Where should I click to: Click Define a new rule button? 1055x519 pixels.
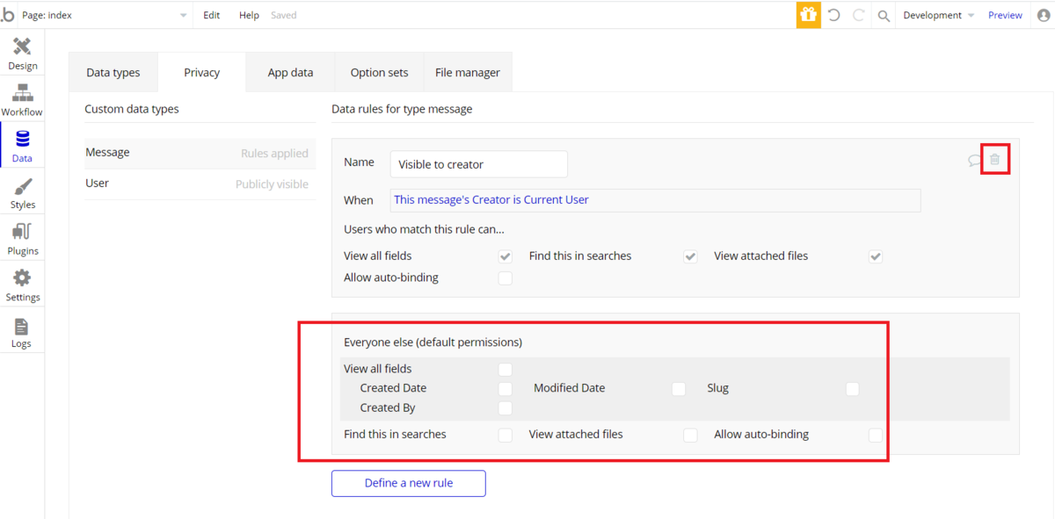click(x=408, y=483)
